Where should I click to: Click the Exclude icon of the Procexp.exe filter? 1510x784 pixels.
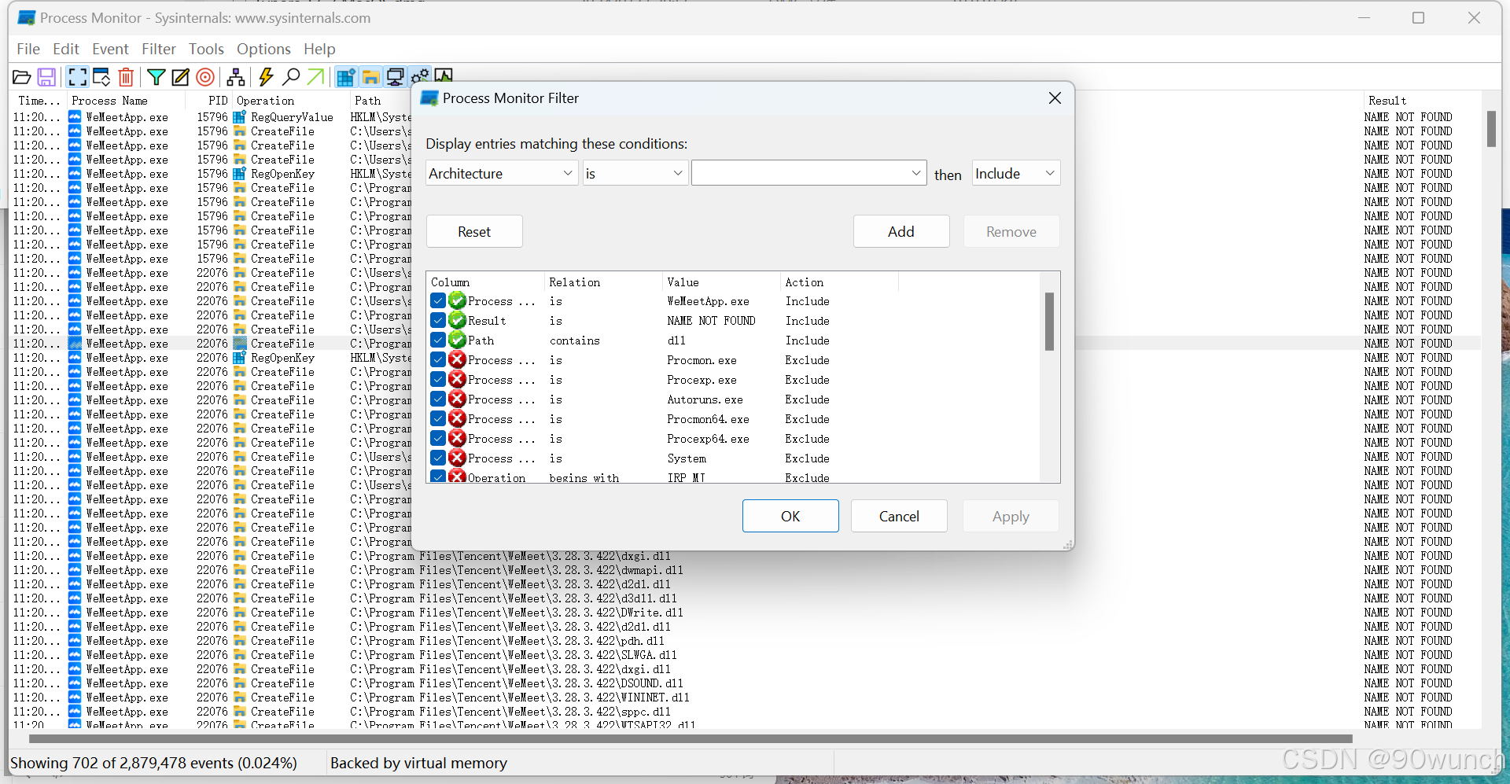(458, 380)
